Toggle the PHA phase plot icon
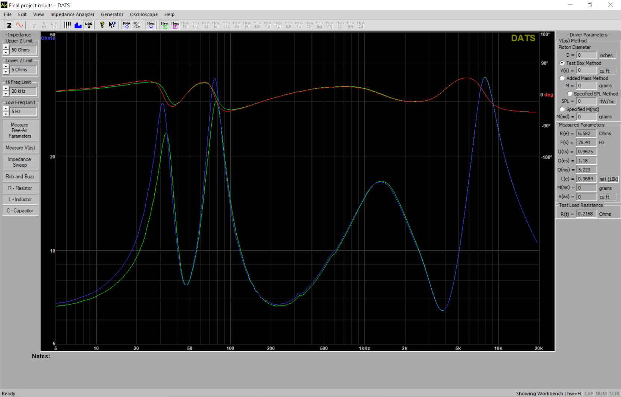 (127, 25)
